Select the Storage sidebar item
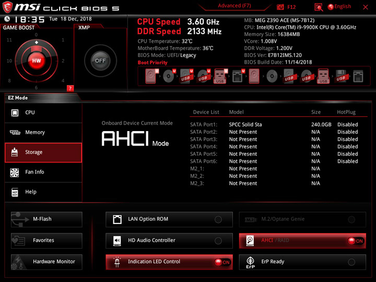The height and width of the screenshot is (282, 376). (43, 152)
